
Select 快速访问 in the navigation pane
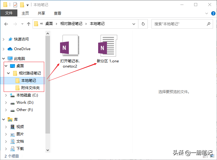click(21, 39)
